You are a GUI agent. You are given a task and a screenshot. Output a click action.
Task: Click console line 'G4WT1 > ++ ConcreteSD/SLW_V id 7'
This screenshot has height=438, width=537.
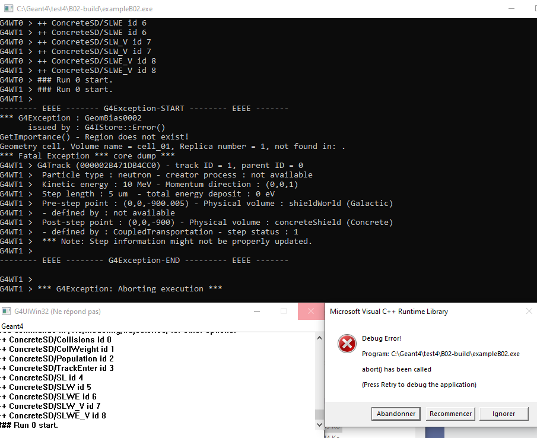point(76,52)
